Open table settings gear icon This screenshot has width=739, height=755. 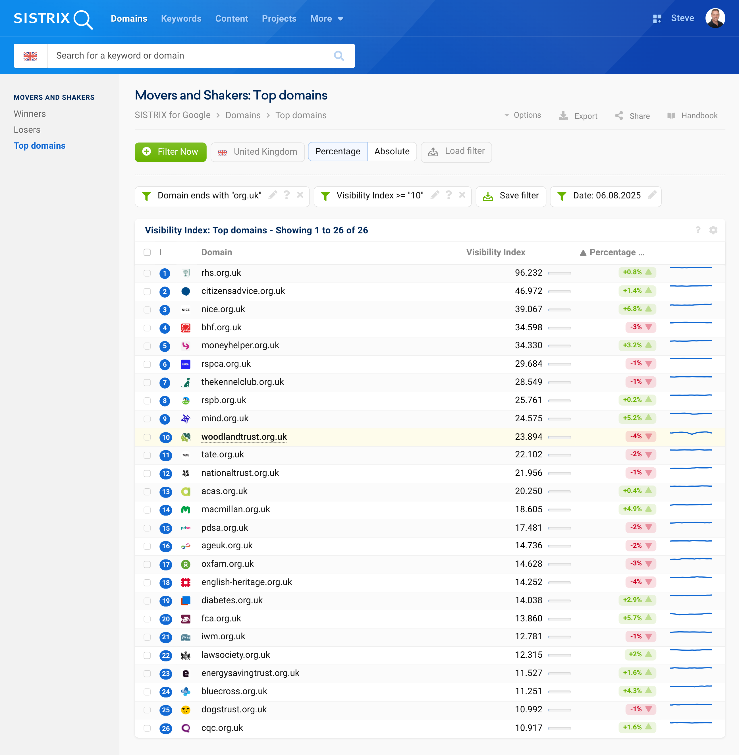coord(713,230)
